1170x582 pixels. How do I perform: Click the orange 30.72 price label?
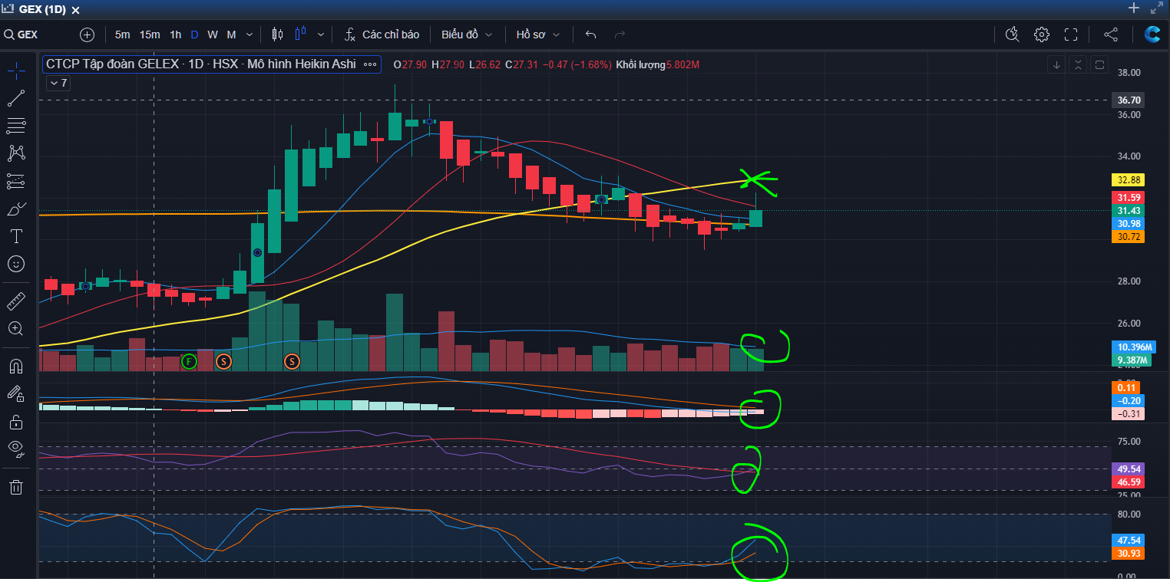(x=1129, y=237)
